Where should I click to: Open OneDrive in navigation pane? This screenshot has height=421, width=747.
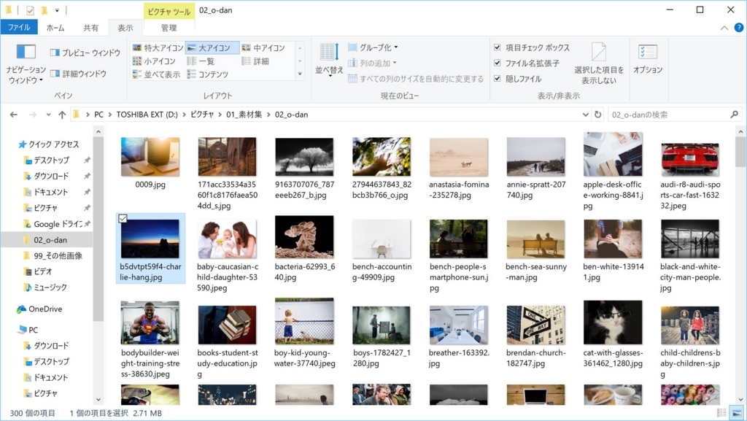[40, 309]
